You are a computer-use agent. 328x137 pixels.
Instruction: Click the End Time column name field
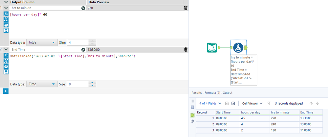(45, 50)
